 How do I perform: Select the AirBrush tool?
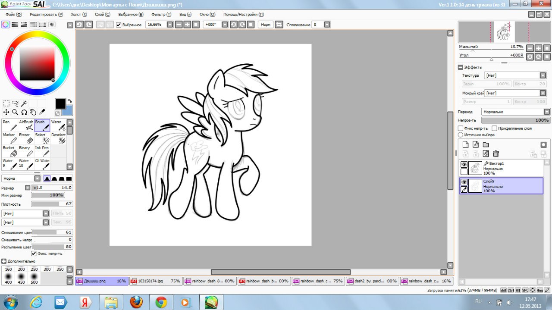click(x=26, y=125)
